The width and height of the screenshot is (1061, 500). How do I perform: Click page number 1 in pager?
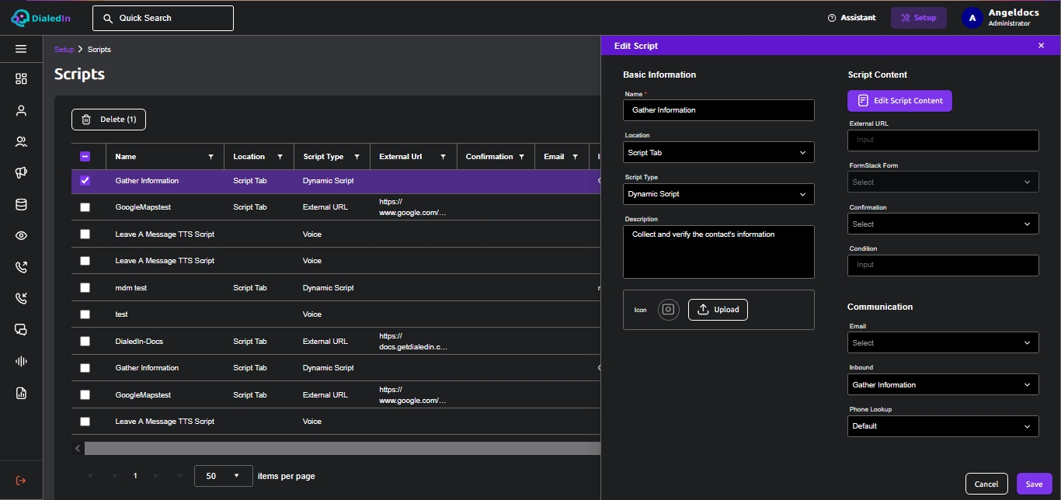click(x=135, y=476)
